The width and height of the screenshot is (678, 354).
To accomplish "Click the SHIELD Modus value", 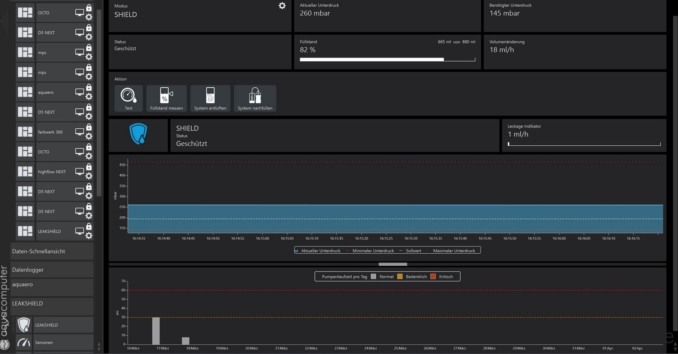I will coord(125,14).
